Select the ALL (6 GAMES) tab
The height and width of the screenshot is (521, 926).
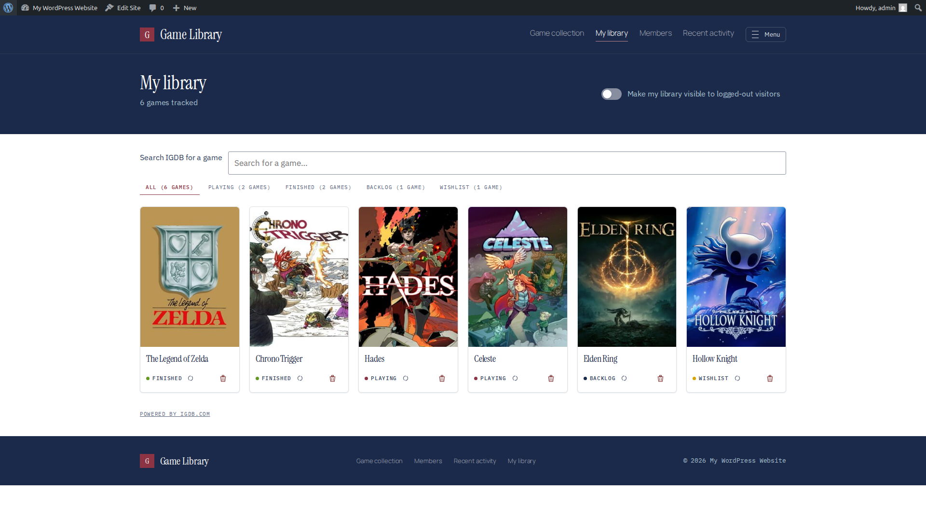click(169, 187)
